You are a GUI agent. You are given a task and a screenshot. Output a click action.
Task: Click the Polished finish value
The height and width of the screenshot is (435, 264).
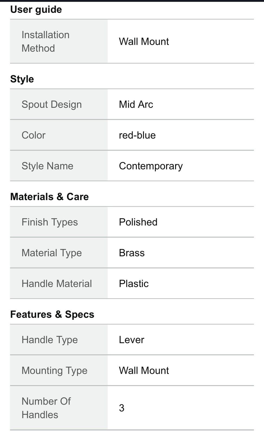[x=138, y=222]
